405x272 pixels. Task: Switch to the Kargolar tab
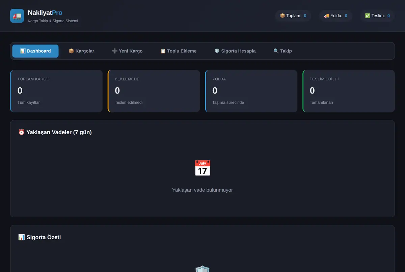[x=81, y=51]
